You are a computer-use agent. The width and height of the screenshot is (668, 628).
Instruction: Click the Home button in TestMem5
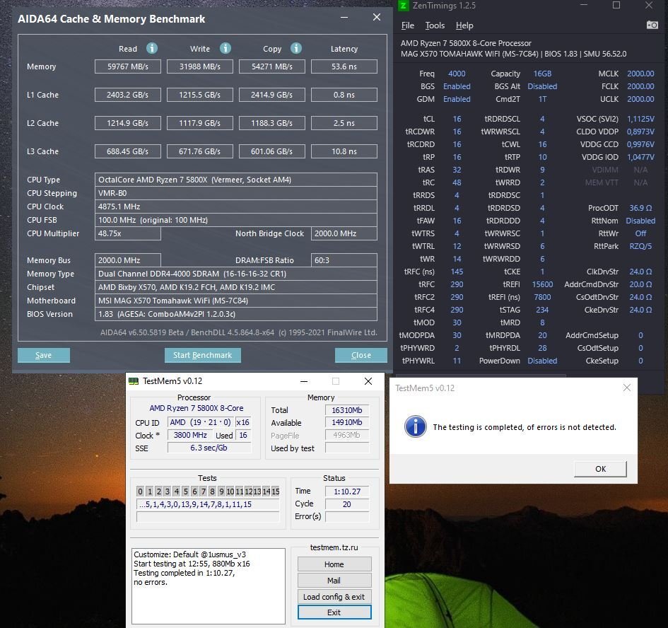(x=334, y=564)
